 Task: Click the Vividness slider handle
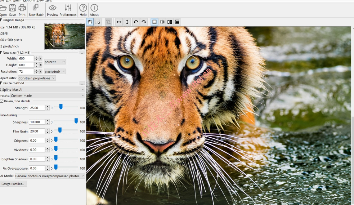[x=56, y=148]
